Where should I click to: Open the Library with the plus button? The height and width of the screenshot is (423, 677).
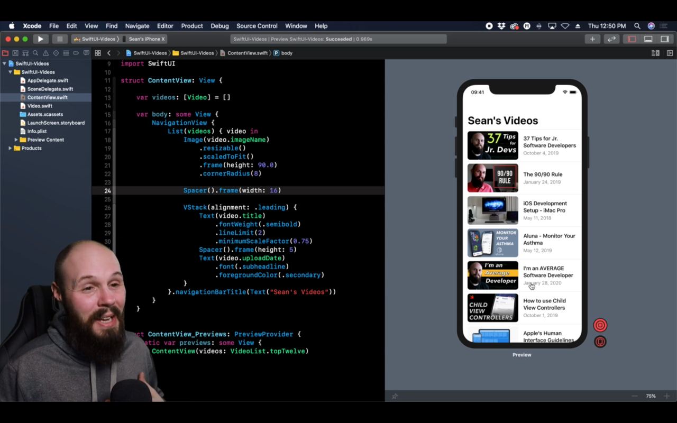pyautogui.click(x=592, y=39)
